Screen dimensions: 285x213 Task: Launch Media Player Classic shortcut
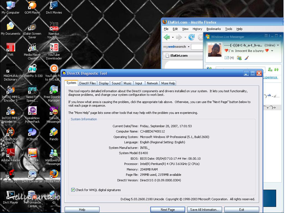pyautogui.click(x=32, y=52)
